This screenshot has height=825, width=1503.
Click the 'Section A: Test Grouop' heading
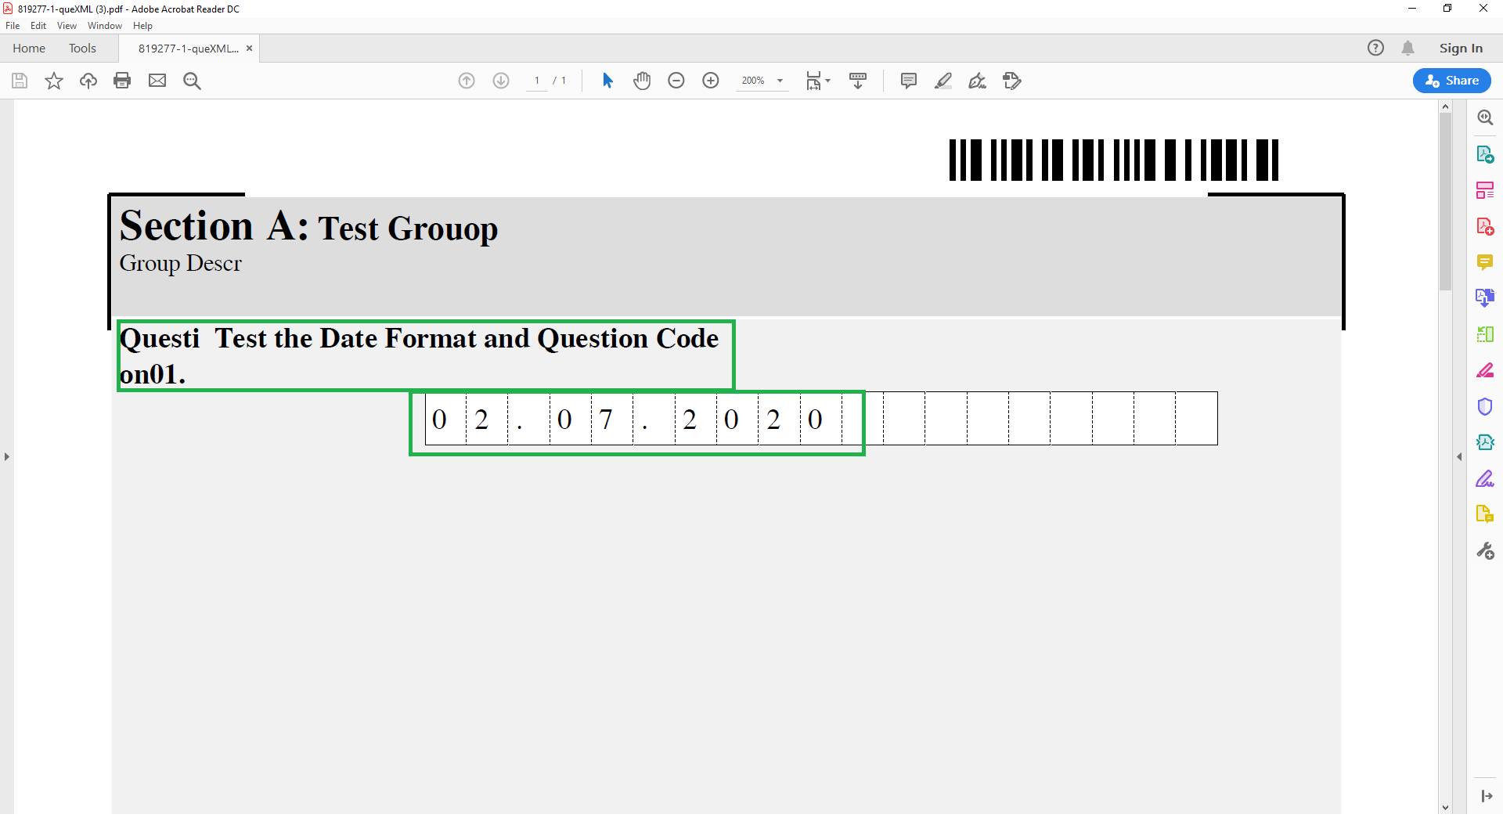pos(308,226)
